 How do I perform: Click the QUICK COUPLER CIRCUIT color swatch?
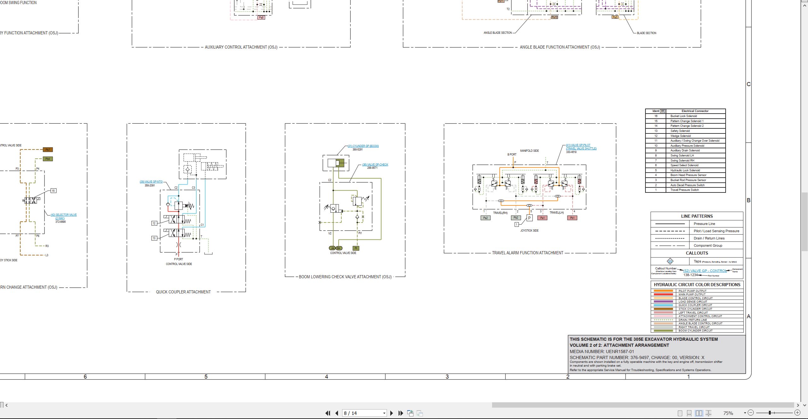point(663,305)
